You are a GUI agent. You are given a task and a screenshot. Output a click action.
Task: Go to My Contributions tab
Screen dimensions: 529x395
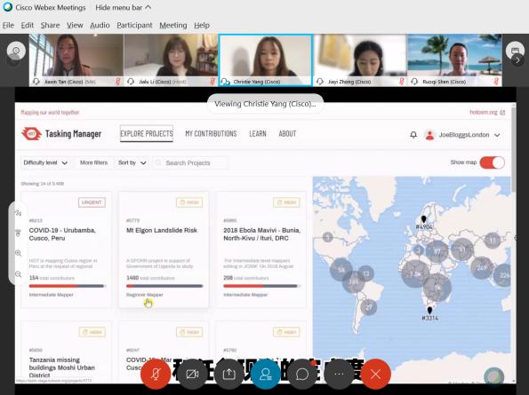(x=211, y=134)
